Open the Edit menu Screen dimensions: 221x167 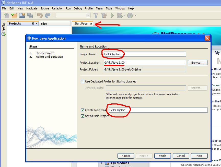click(12, 8)
